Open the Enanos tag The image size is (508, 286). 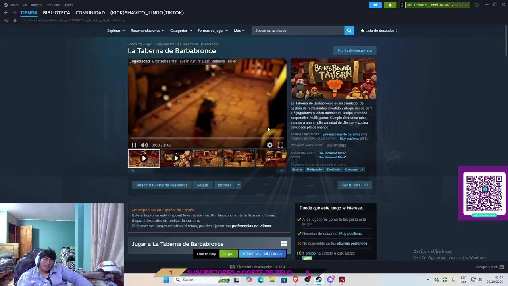[297, 170]
